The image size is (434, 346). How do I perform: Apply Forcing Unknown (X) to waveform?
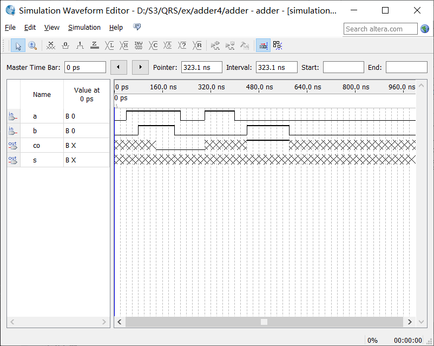pos(51,45)
